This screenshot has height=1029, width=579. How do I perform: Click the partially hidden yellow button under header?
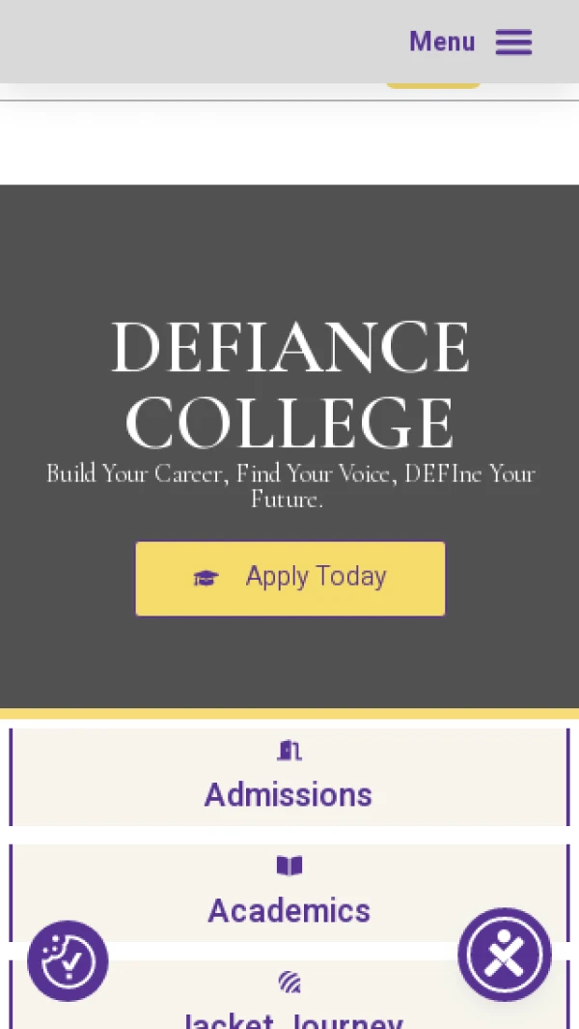pos(433,86)
